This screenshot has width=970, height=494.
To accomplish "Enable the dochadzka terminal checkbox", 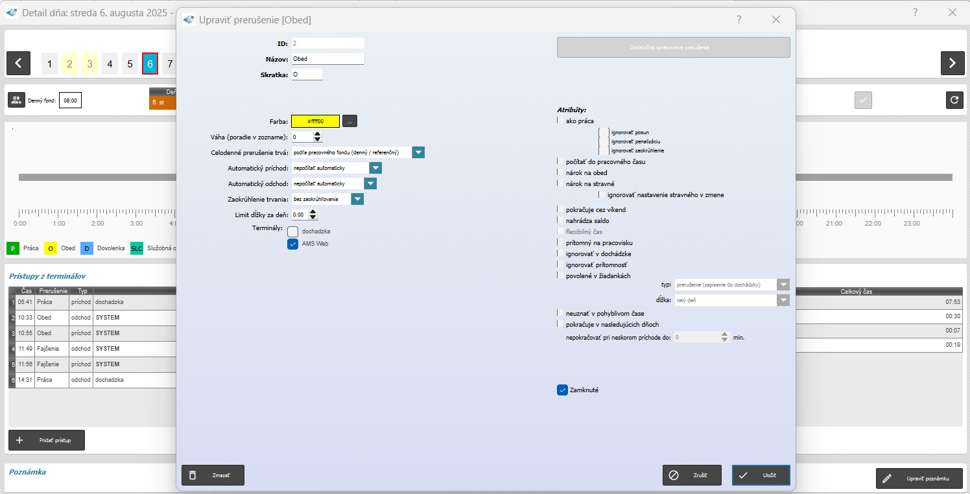I will [x=293, y=231].
